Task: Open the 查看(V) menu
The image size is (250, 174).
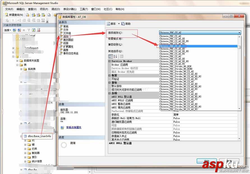Action: (32, 9)
